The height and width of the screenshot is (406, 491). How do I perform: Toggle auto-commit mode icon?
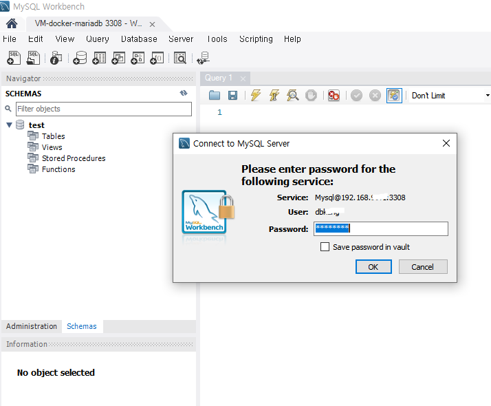tap(394, 95)
